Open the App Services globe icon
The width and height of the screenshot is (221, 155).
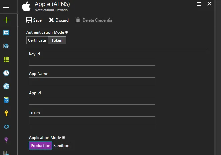coord(6,86)
